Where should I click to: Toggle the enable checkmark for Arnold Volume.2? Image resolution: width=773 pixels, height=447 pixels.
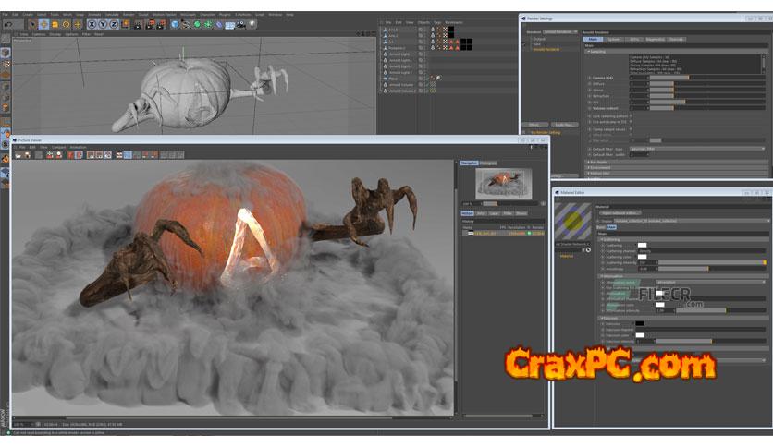point(427,91)
